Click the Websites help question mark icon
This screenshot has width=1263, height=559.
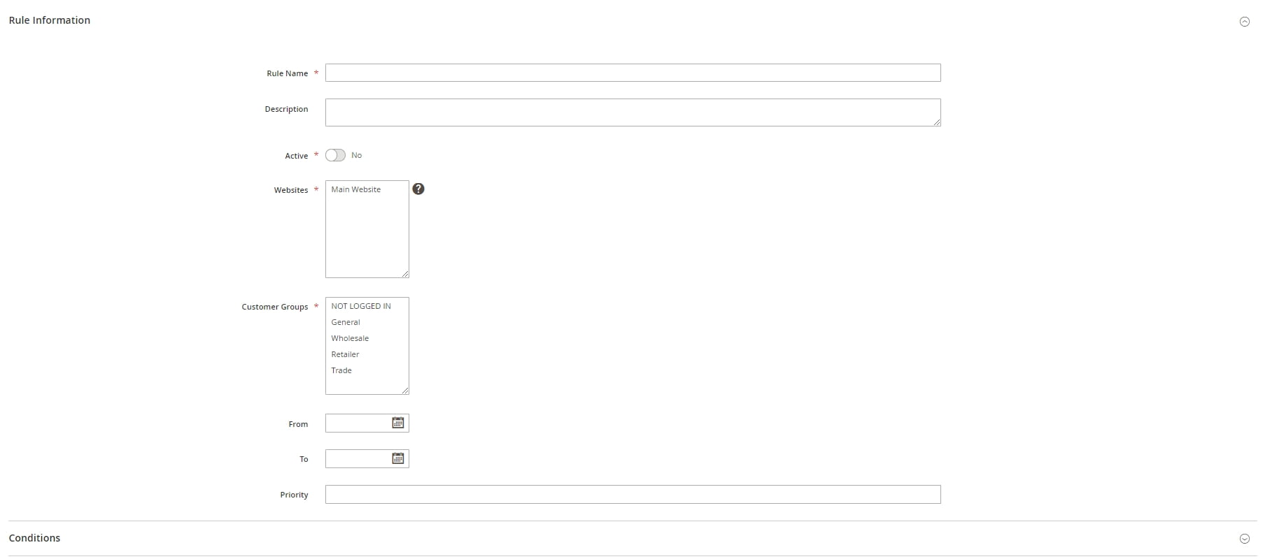pos(418,189)
